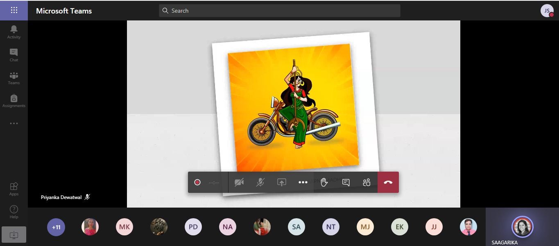Open the Chat section in sidebar
The image size is (559, 246).
tap(14, 55)
